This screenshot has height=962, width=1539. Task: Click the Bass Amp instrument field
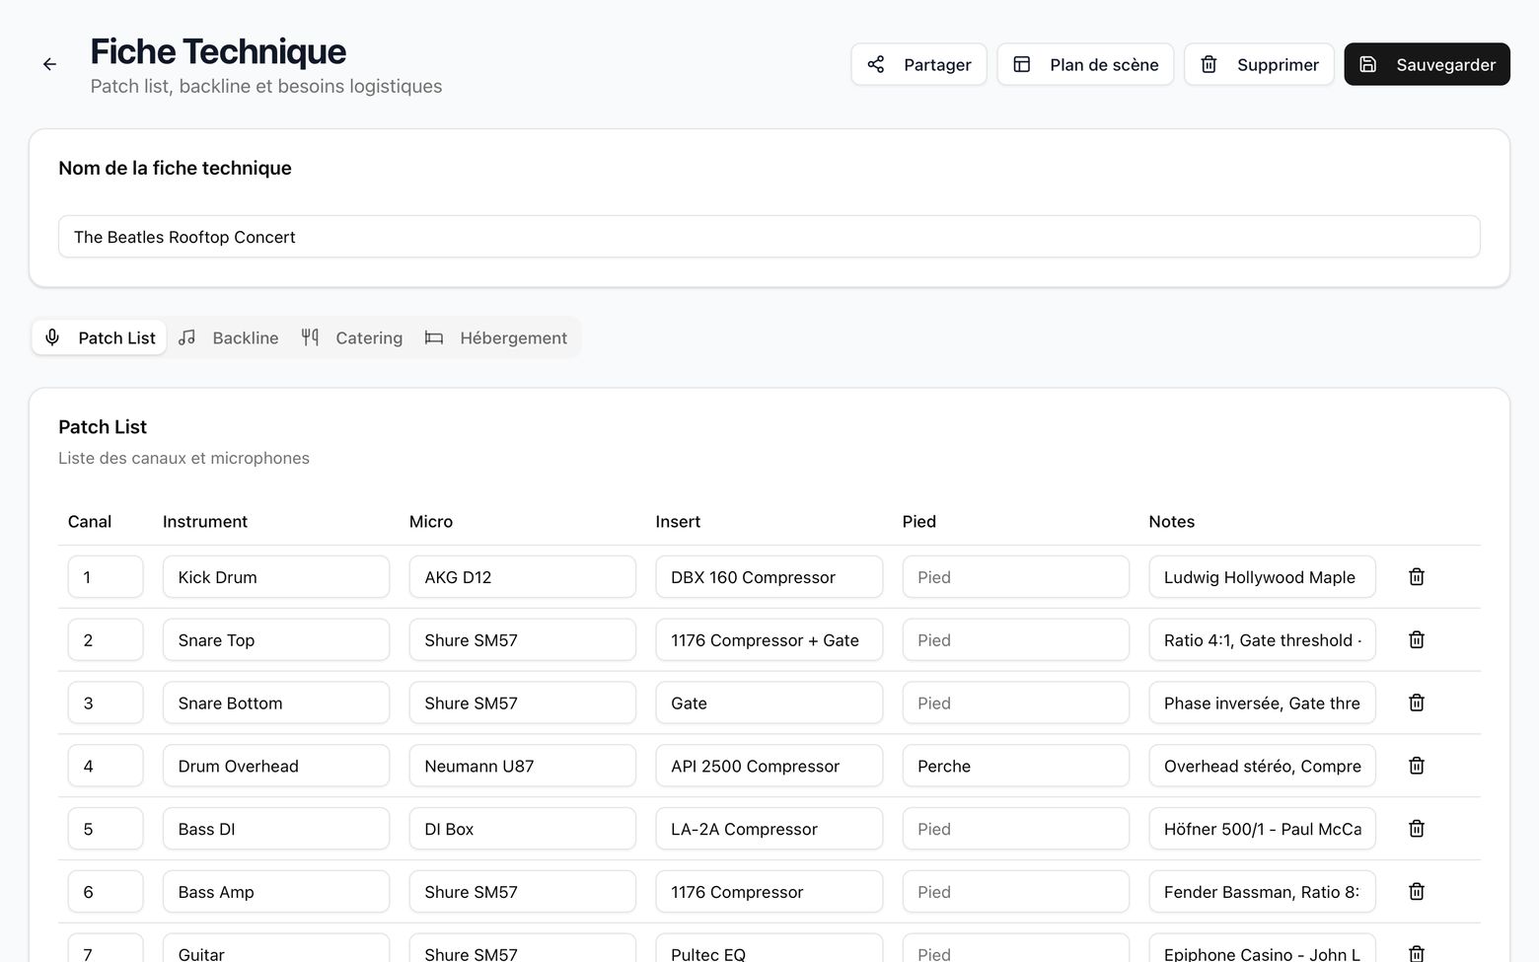pos(276,892)
